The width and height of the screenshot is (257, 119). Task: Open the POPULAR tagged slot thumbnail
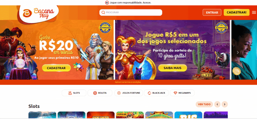point(130,115)
